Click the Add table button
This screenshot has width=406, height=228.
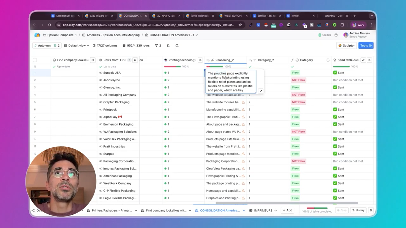pyautogui.click(x=287, y=210)
